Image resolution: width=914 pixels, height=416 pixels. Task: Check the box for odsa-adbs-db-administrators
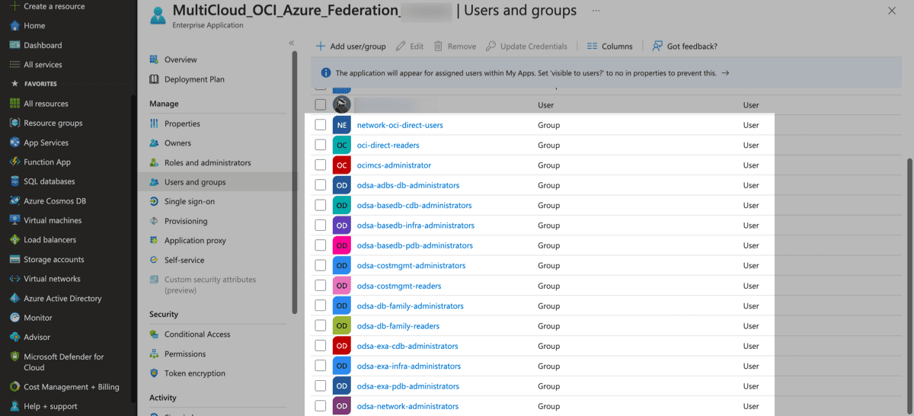pos(321,185)
